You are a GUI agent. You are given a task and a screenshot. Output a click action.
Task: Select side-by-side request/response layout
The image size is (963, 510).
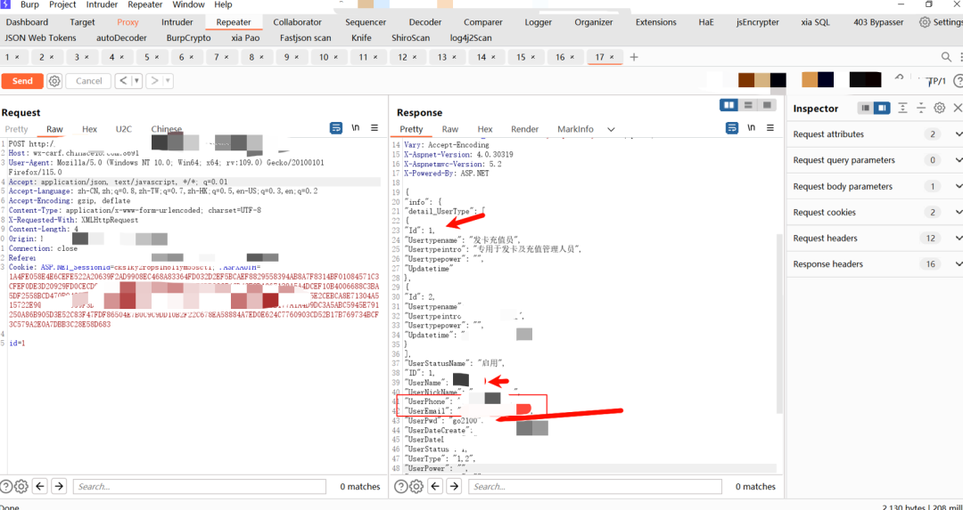[x=729, y=105]
